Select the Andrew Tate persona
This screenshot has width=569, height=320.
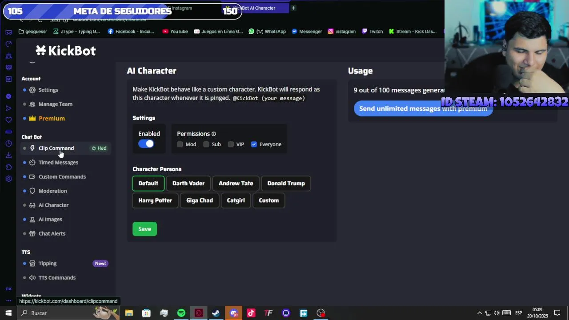236,184
